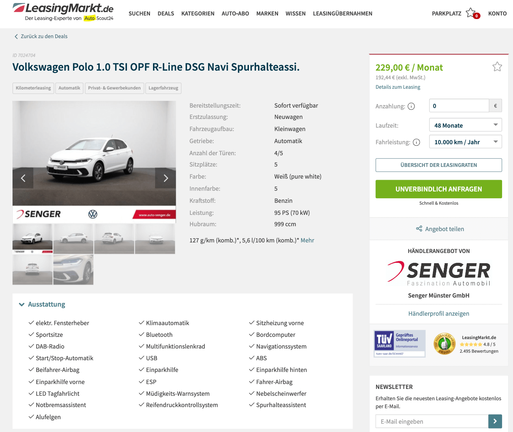Click Senger Münster GmbH dealer name

(439, 296)
